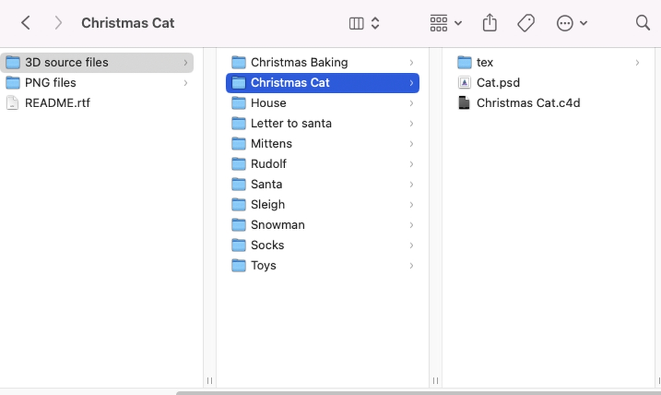Screen dimensions: 661x395
Task: Click the second column resize handle
Action: 436,380
